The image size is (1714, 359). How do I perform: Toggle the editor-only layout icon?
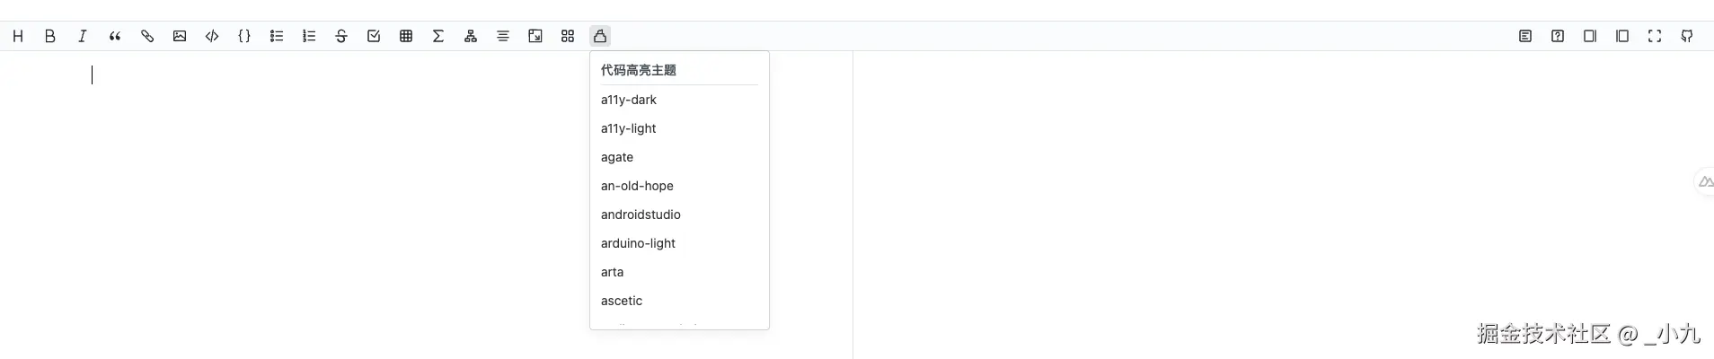pos(1590,36)
